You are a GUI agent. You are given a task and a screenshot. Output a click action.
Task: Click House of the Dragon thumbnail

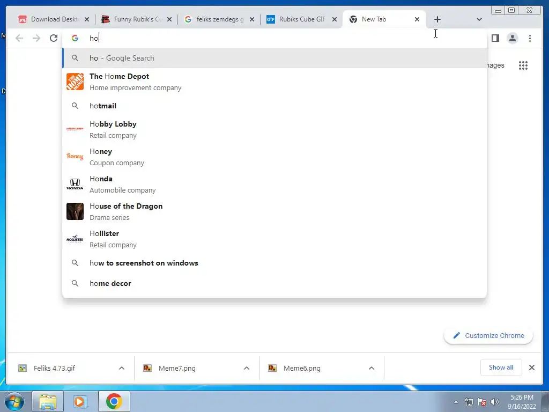(x=75, y=211)
